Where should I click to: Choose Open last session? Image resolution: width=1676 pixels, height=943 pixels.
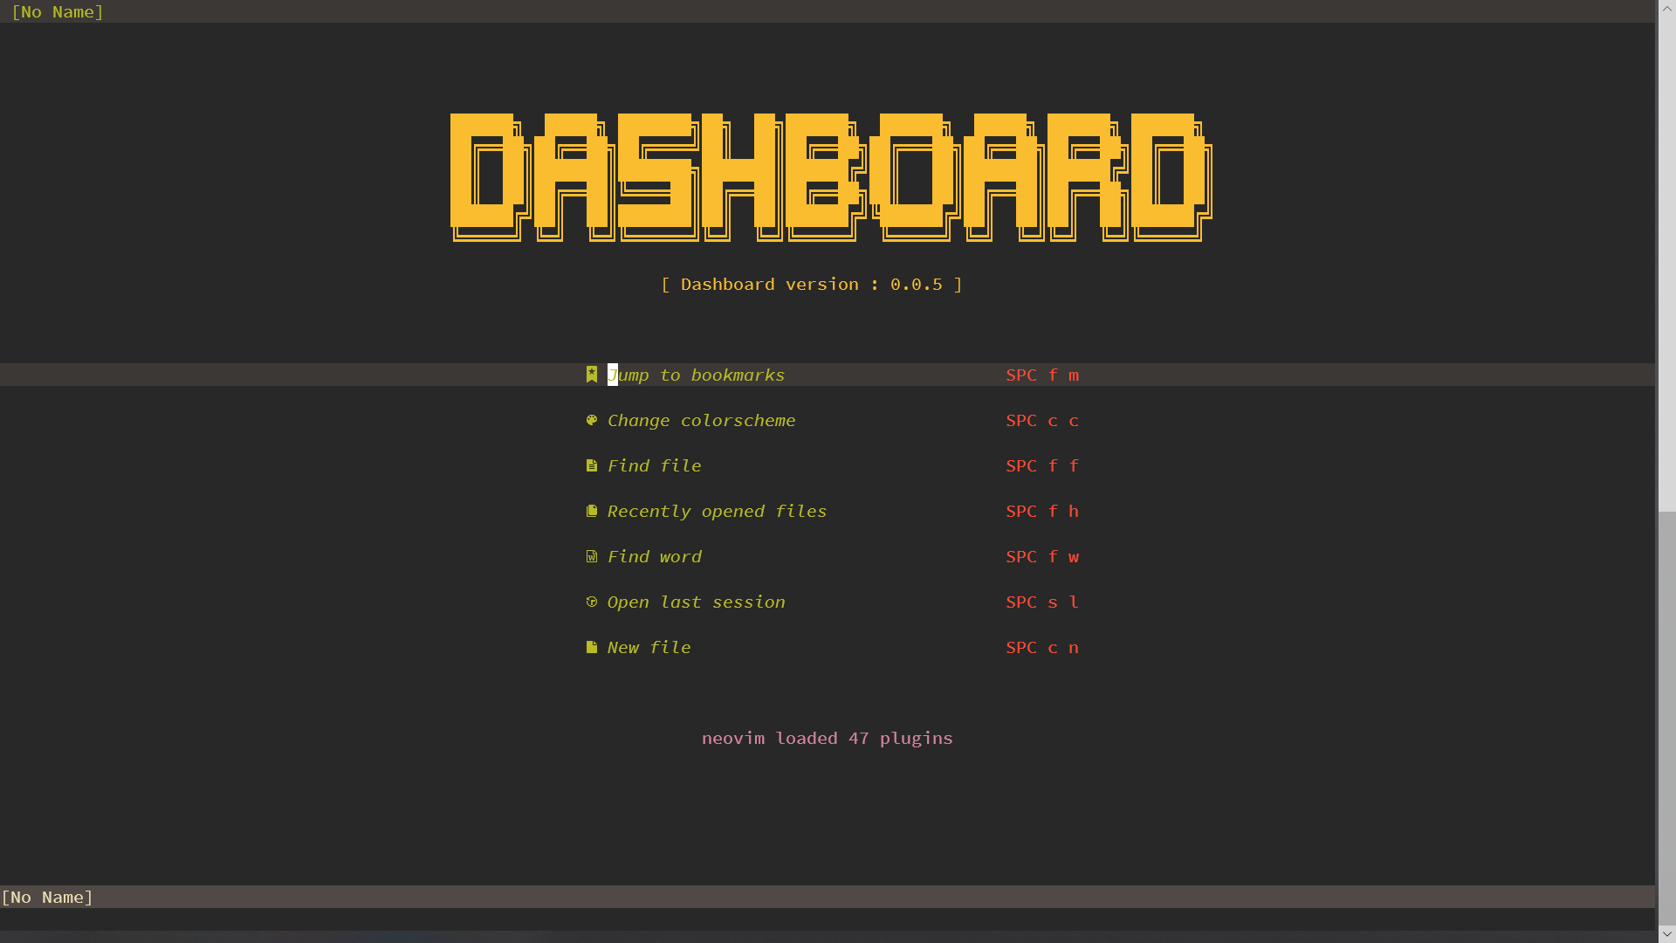point(696,602)
